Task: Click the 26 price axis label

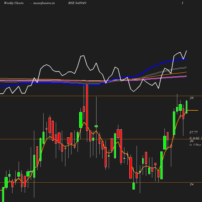Action: point(191,141)
